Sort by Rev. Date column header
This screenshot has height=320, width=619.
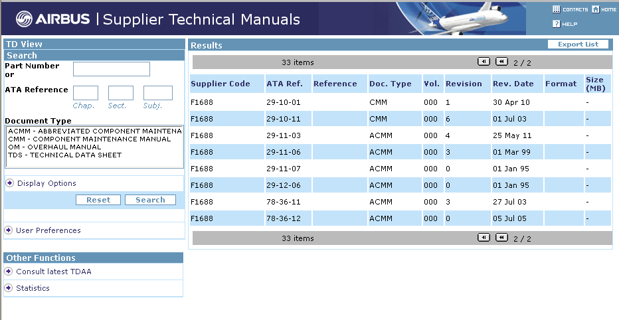coord(513,84)
